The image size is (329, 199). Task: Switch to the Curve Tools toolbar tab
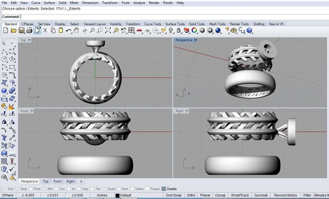click(153, 24)
